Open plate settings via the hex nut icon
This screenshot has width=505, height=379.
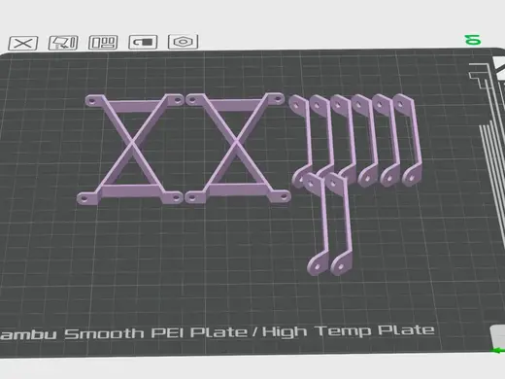pos(184,42)
